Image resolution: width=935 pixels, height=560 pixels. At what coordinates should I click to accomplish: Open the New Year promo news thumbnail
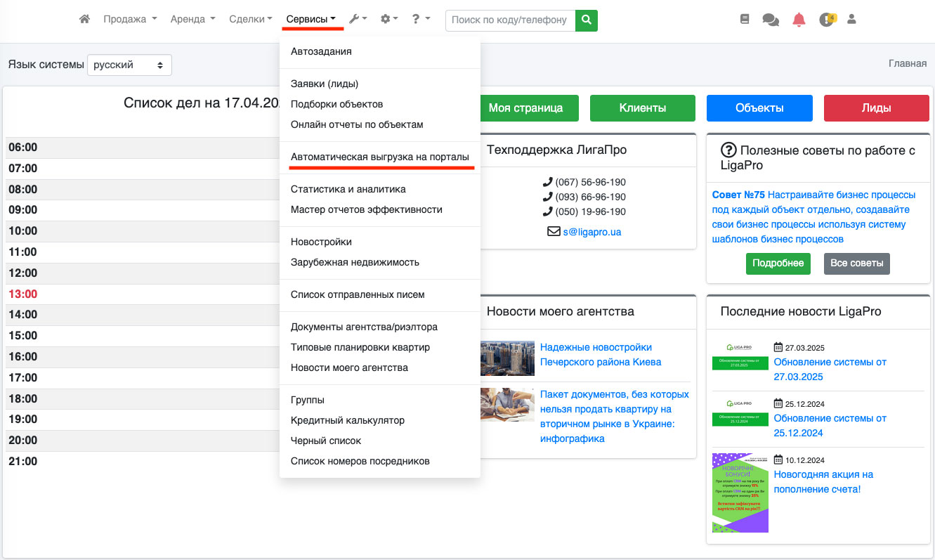pos(740,493)
